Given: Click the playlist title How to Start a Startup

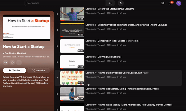Looking at the screenshot, I should 24,47.
